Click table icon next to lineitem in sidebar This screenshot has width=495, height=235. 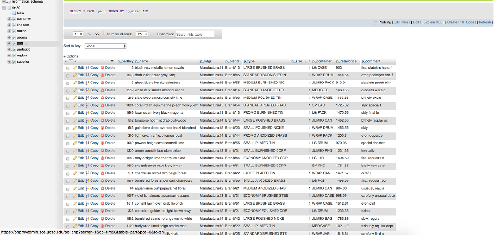point(14,25)
